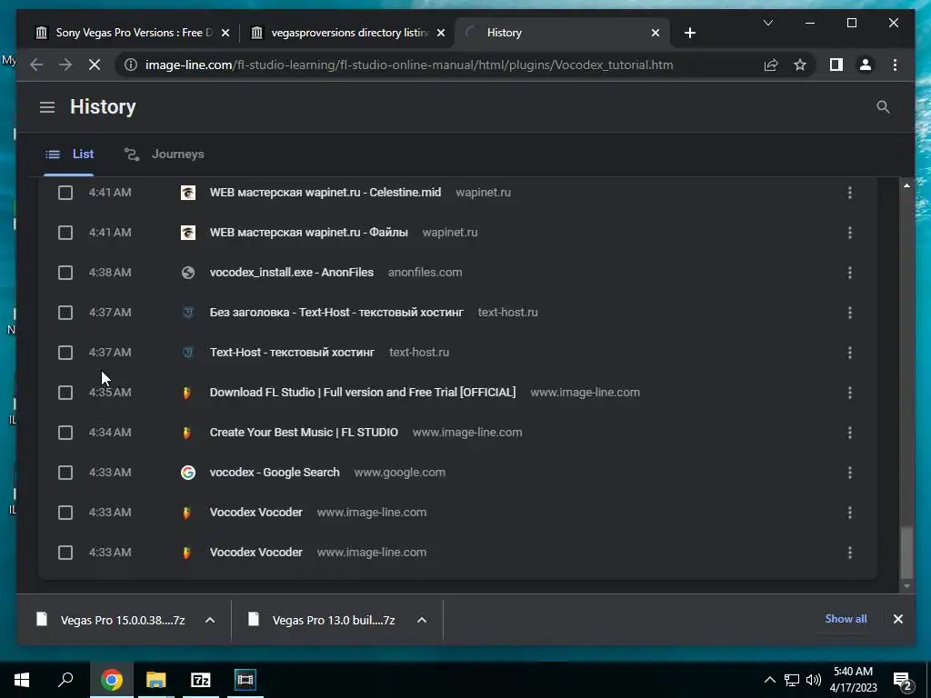Check the Download FL Studio history entry
This screenshot has width=931, height=698.
coord(65,393)
